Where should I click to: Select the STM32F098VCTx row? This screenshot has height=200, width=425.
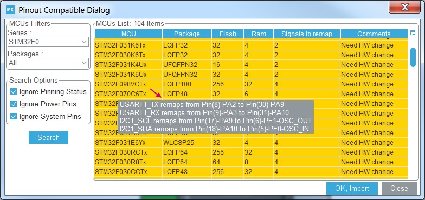tap(252, 84)
